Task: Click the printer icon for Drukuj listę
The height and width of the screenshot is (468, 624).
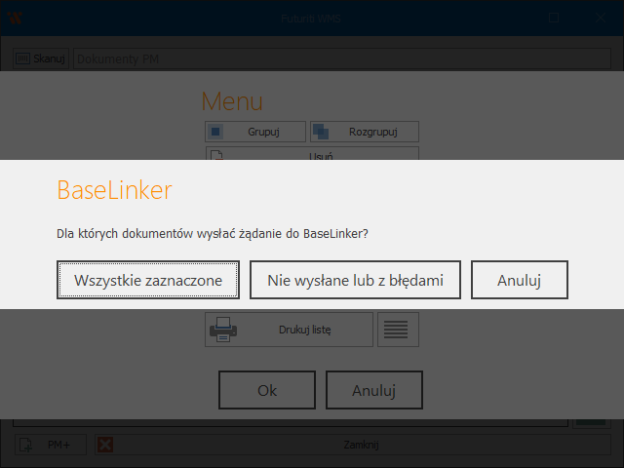Action: pyautogui.click(x=223, y=330)
